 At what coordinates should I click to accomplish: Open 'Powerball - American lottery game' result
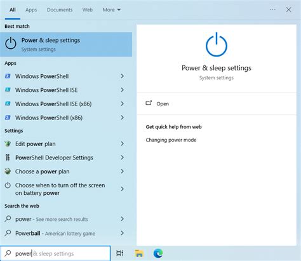(x=66, y=233)
